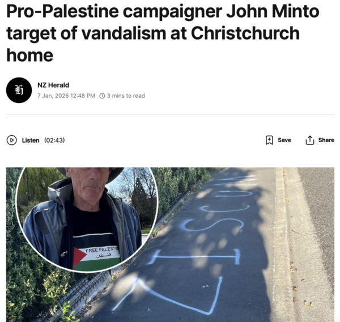The image size is (340, 322).
Task: Click the clock icon before the read time
Action: point(102,96)
